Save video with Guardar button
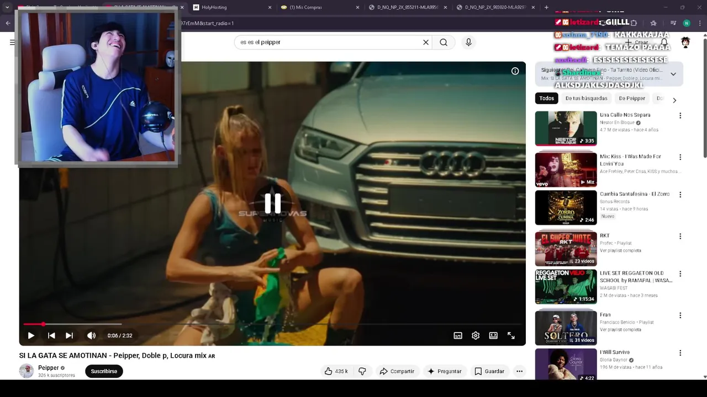The width and height of the screenshot is (707, 397). tap(489, 371)
